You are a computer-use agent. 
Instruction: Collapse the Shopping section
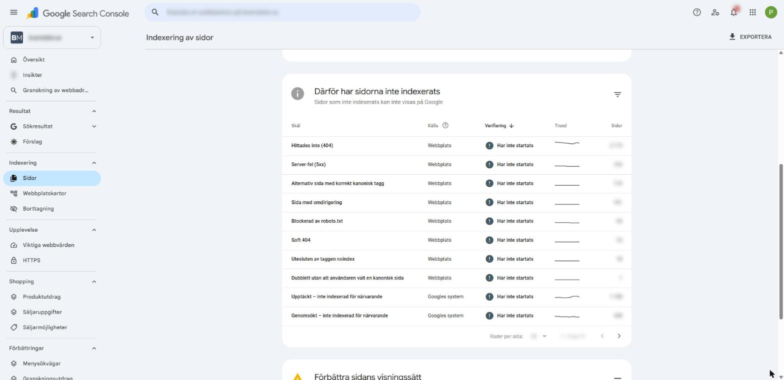pyautogui.click(x=94, y=282)
